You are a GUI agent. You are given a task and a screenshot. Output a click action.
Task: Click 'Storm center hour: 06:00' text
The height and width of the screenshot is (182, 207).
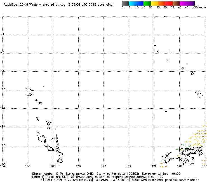161,174
